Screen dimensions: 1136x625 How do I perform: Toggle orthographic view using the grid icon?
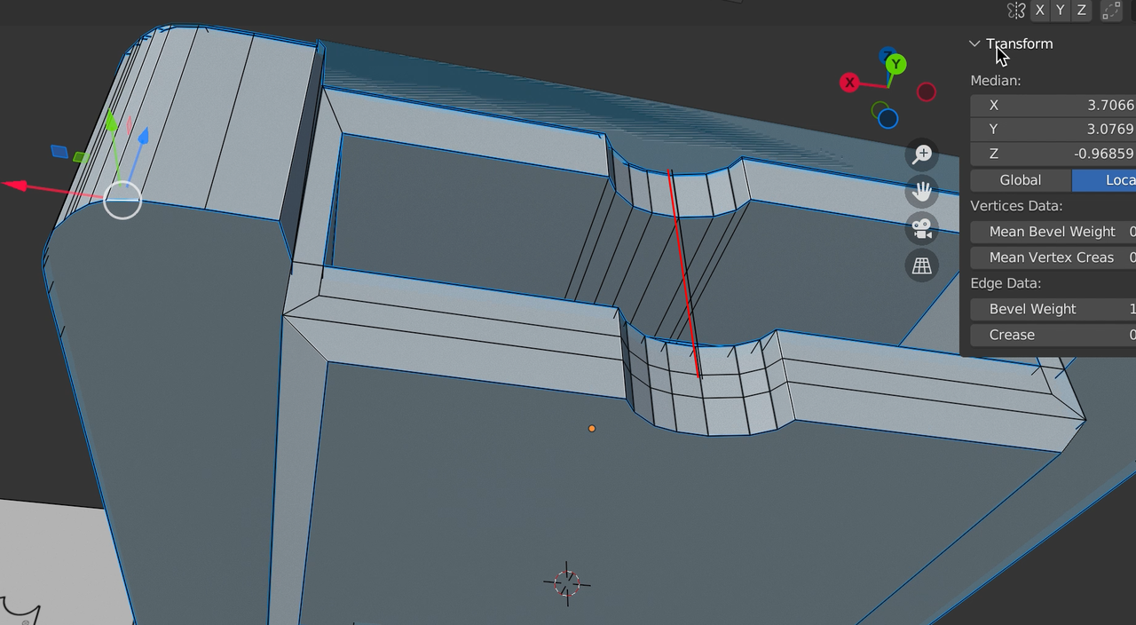[x=921, y=265]
